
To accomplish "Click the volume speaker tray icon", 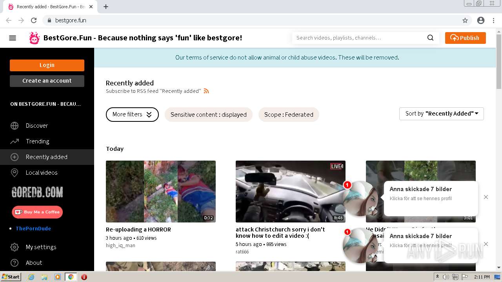I will 446,277.
